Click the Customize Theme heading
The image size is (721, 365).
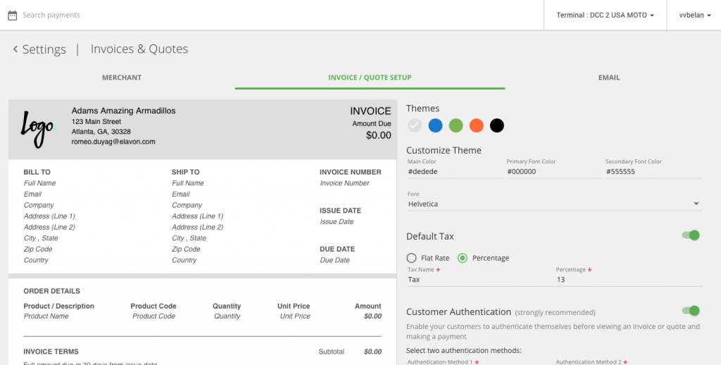pyautogui.click(x=444, y=151)
